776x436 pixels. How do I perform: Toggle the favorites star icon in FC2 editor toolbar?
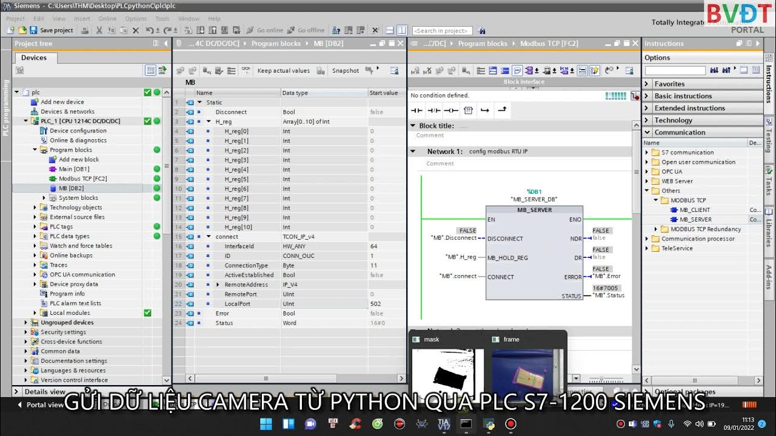pos(595,71)
